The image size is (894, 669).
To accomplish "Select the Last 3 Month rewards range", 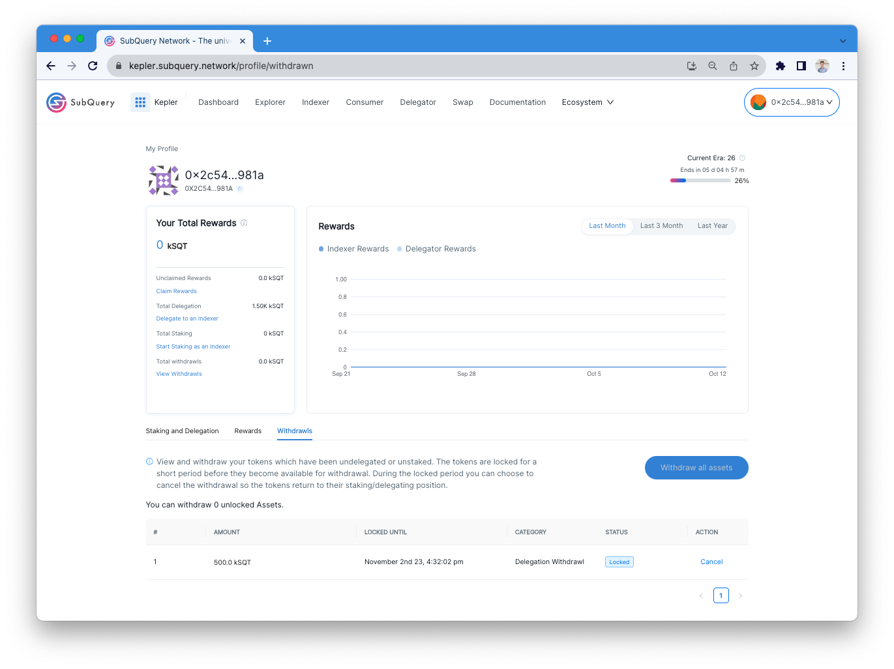I will [661, 226].
